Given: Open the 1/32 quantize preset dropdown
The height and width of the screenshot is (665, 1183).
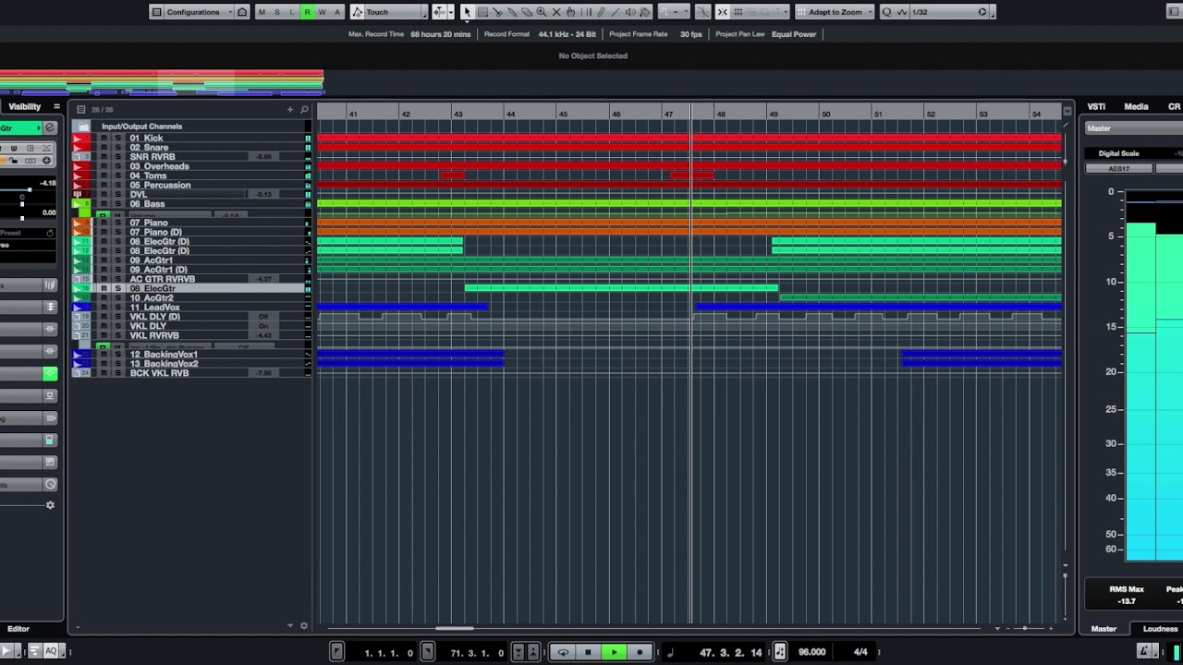Looking at the screenshot, I should click(x=948, y=12).
